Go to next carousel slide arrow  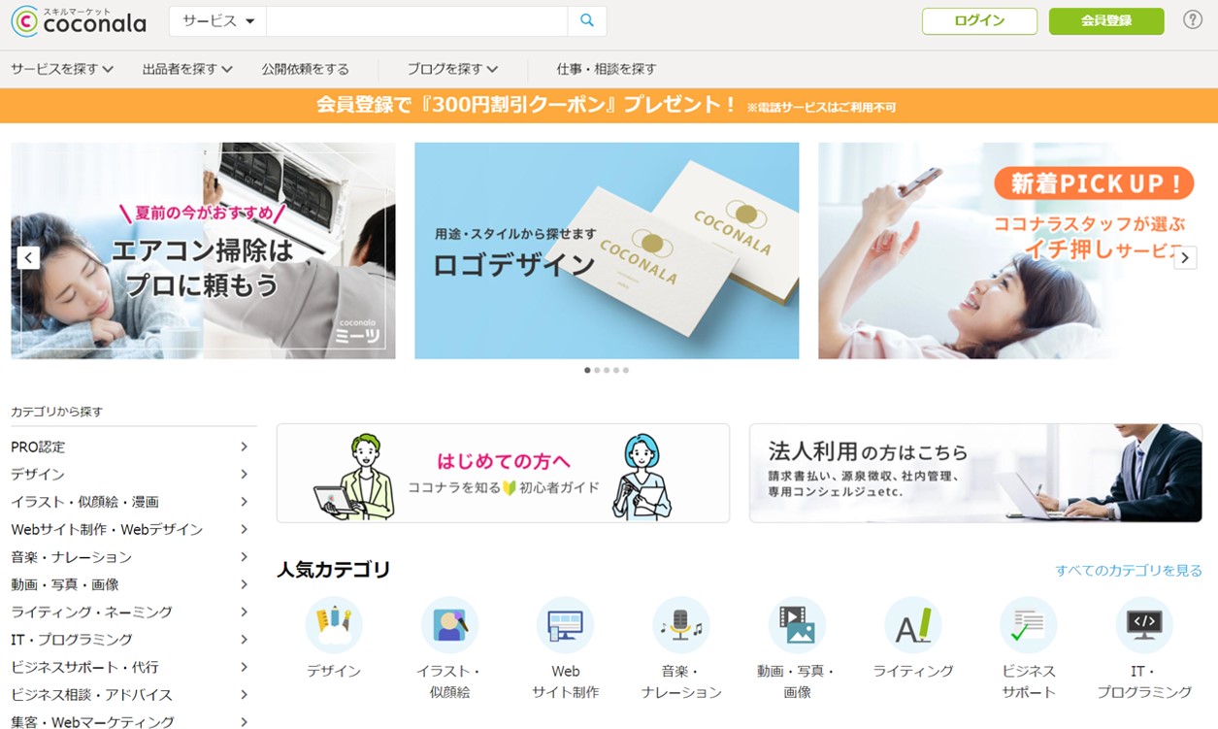(1185, 257)
